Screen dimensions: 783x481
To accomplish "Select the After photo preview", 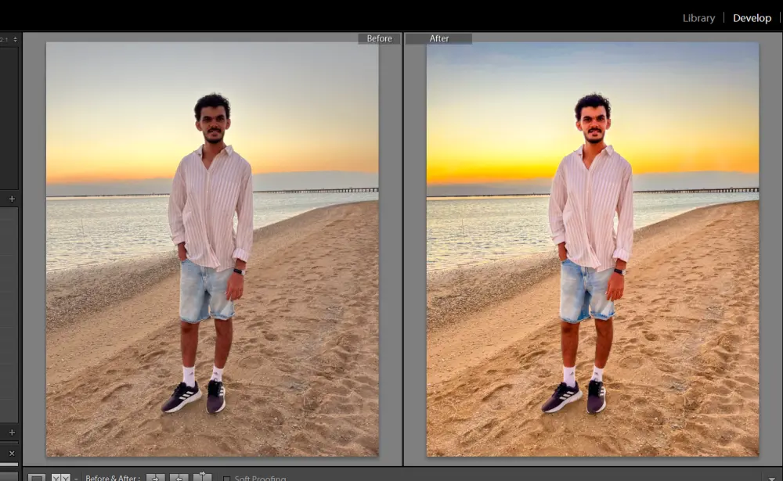I will click(x=593, y=249).
